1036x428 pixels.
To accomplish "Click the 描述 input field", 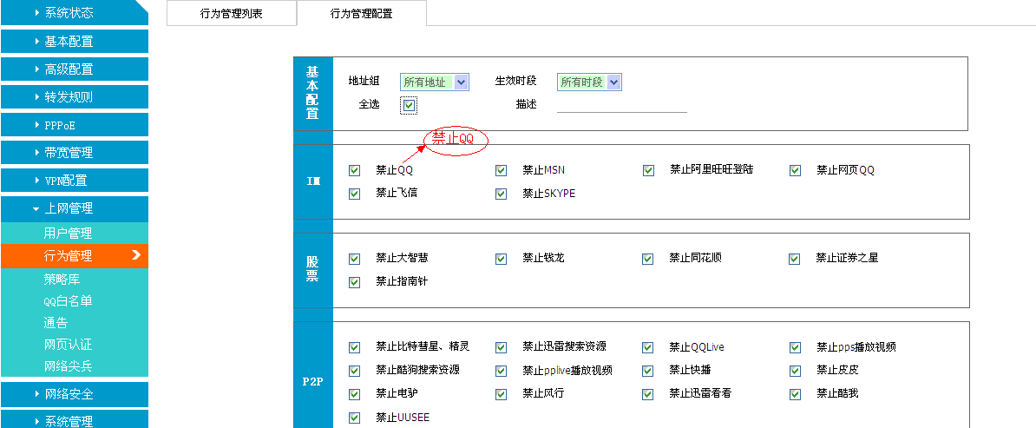I will pyautogui.click(x=621, y=105).
